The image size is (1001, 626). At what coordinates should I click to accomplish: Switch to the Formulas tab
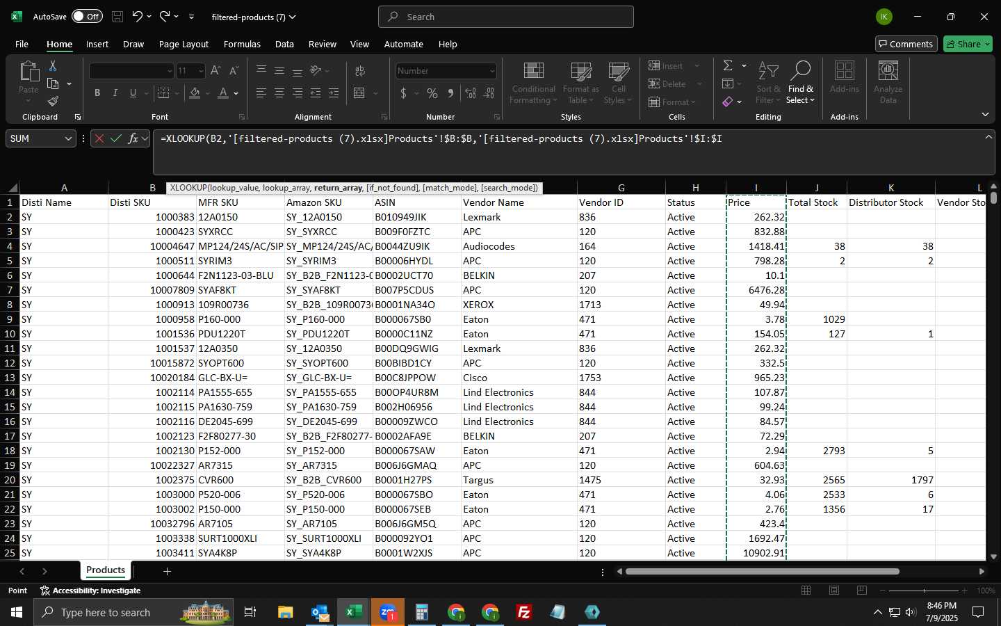tap(242, 44)
